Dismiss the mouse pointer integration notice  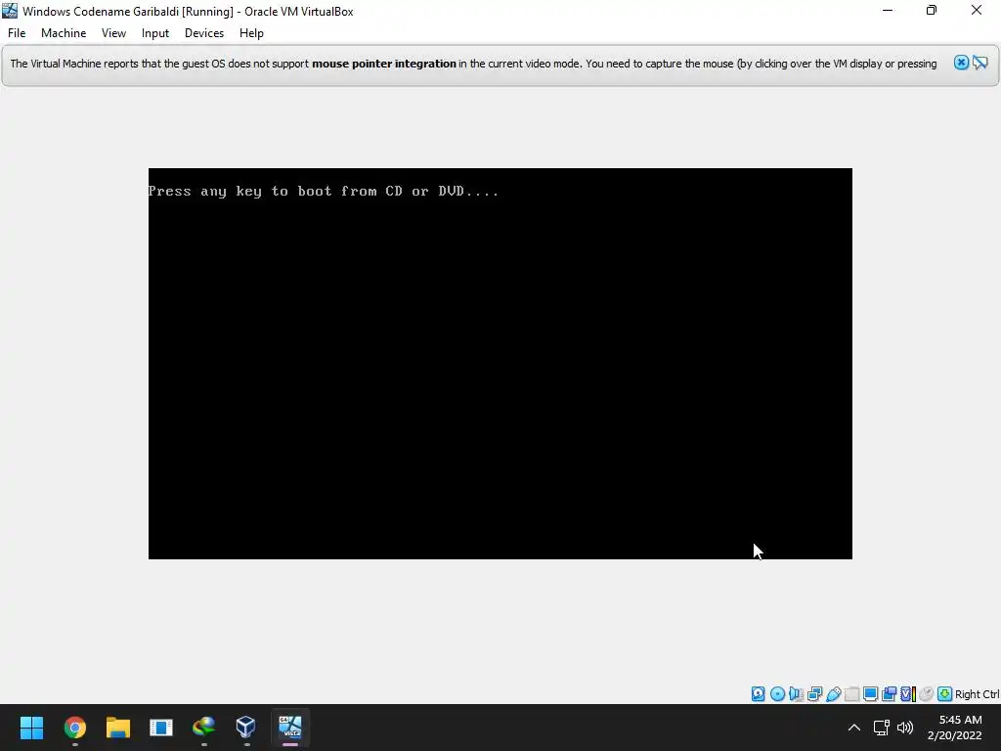[x=961, y=63]
